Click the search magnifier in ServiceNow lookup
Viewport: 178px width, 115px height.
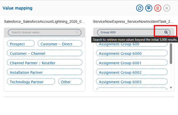(166, 32)
